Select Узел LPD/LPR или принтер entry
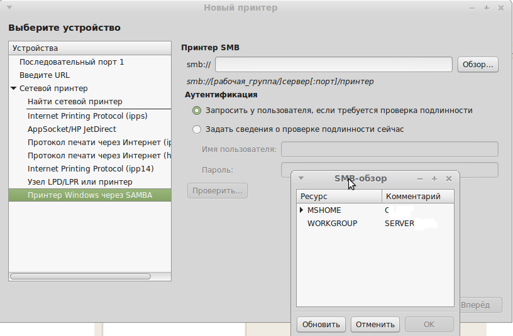Screen dimensions: 513x336 (80, 182)
